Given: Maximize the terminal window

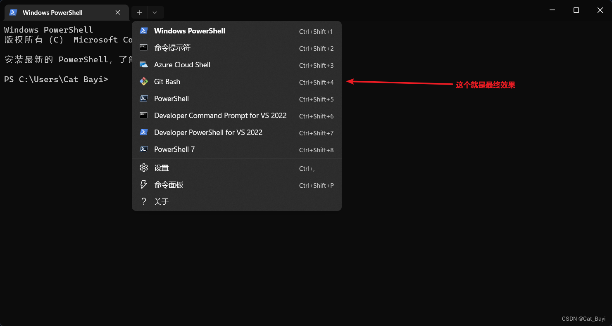Looking at the screenshot, I should [576, 10].
